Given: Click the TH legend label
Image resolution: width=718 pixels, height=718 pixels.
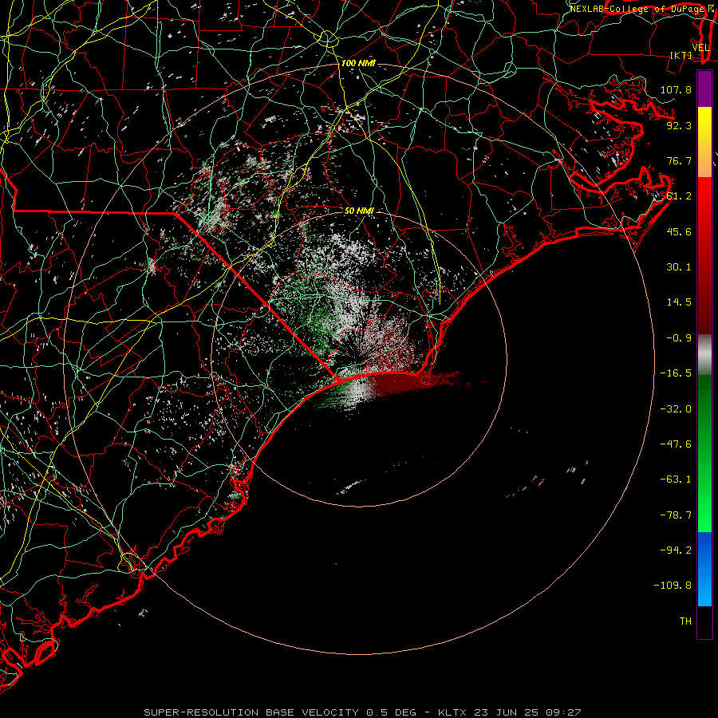Looking at the screenshot, I should click(x=685, y=621).
